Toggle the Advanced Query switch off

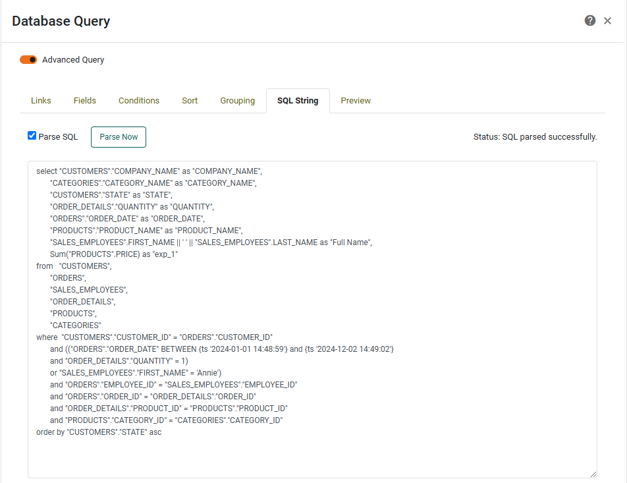pyautogui.click(x=27, y=59)
